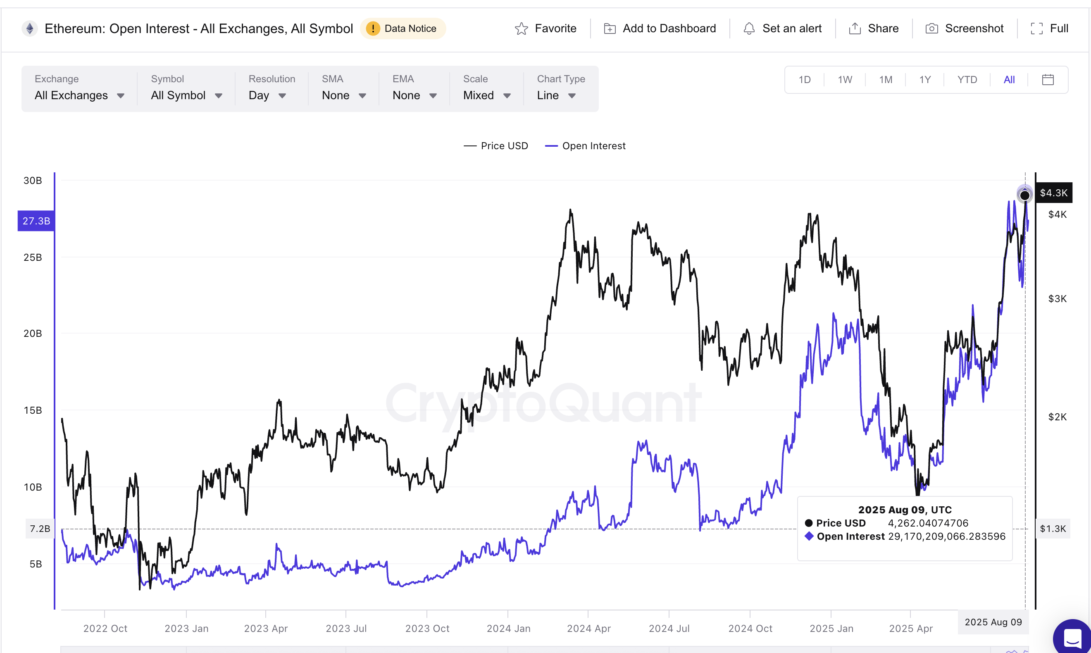Switch to the 1Y timeframe

point(925,80)
